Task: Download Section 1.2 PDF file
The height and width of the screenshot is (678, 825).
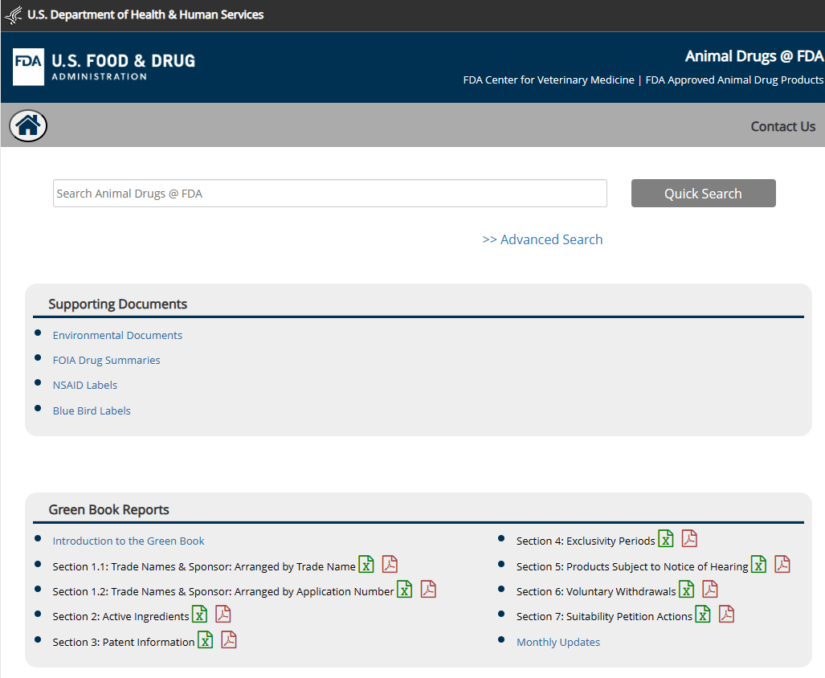Action: point(428,589)
